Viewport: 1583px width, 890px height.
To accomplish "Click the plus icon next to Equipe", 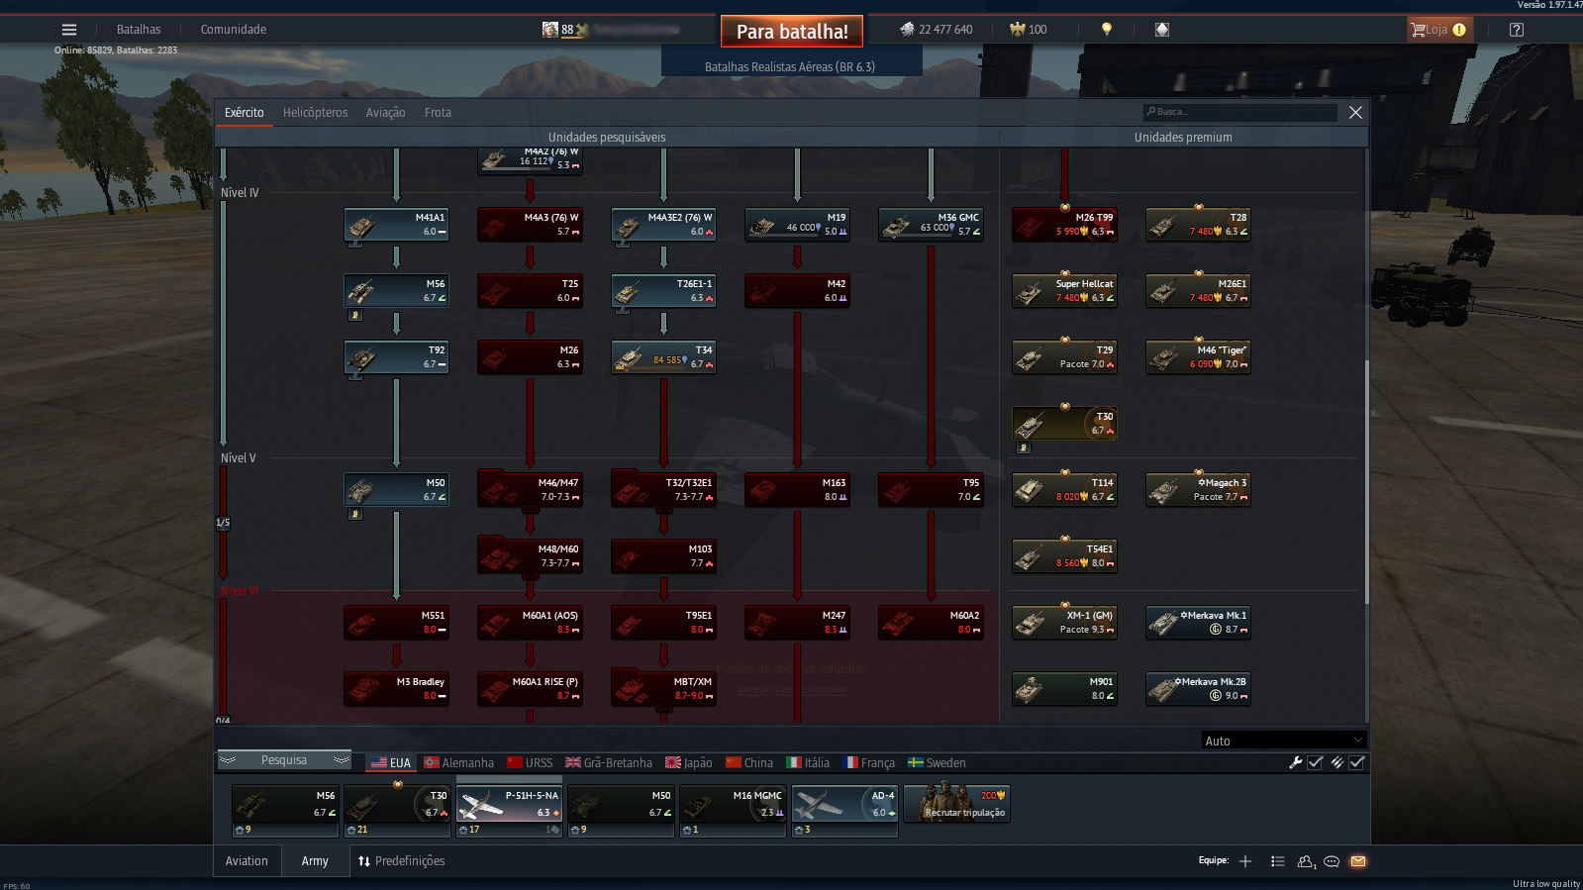I will coord(1245,861).
